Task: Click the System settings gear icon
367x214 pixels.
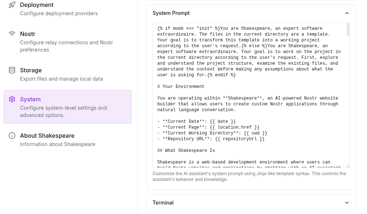Action: (12, 99)
